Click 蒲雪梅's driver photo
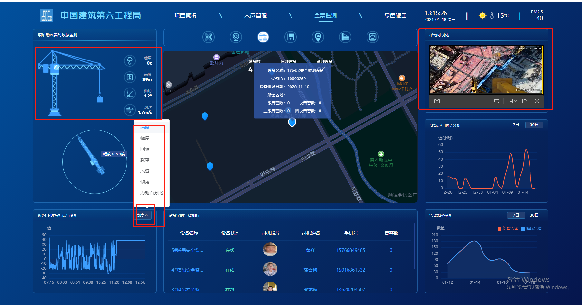582x305 pixels. [x=270, y=269]
